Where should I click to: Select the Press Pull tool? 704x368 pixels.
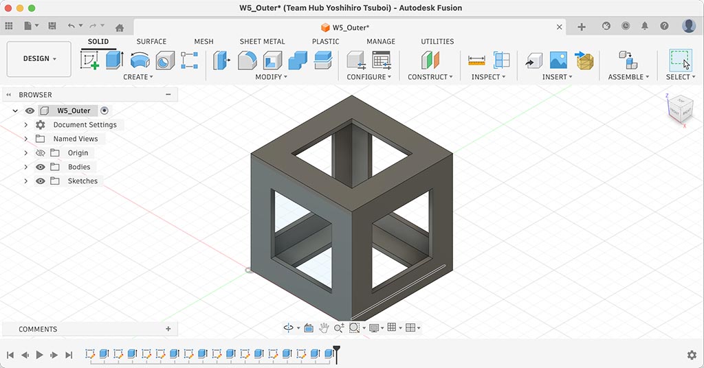[x=221, y=60]
